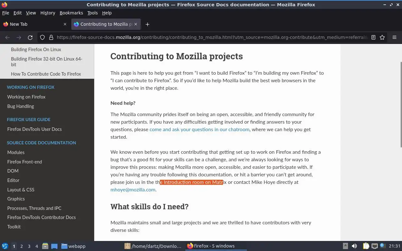Click the 'Need help?' subheading
Screen dimensions: 402x251
pos(123,103)
